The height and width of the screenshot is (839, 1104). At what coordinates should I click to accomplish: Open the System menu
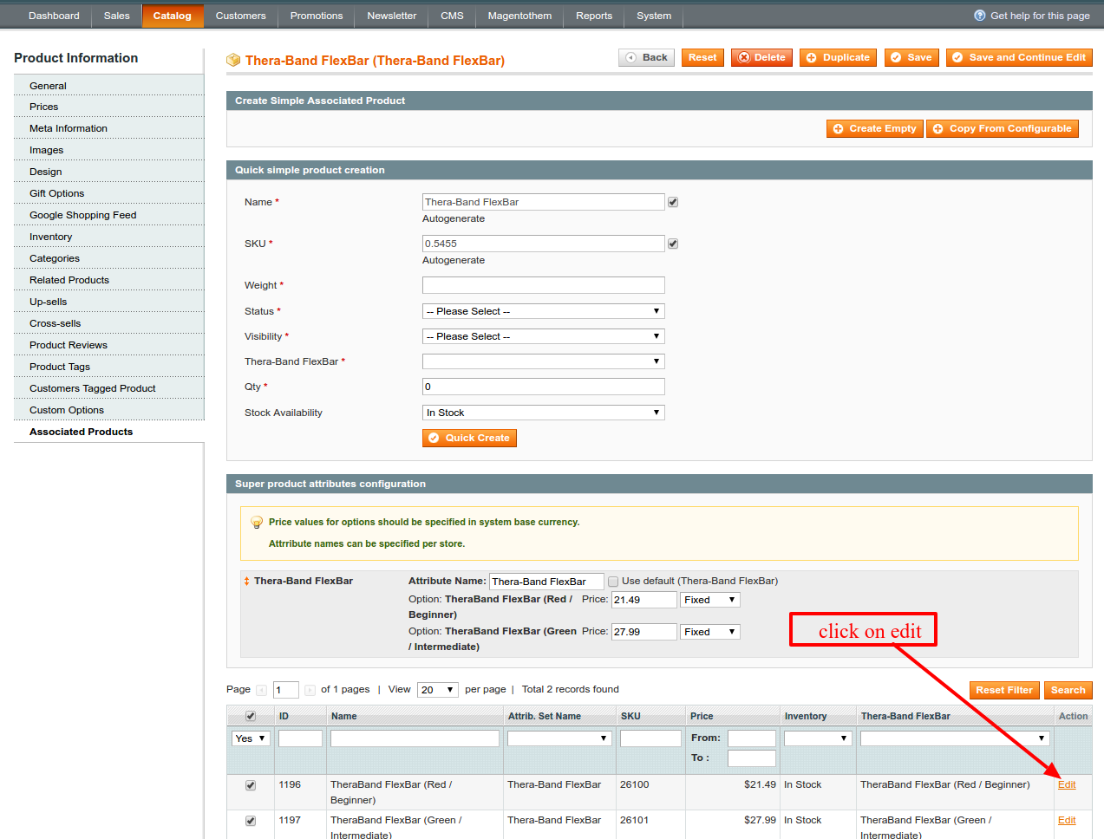[x=654, y=16]
